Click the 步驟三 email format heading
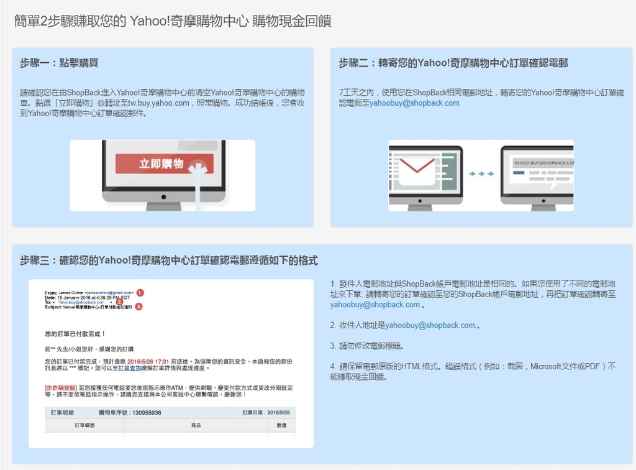 point(169,260)
